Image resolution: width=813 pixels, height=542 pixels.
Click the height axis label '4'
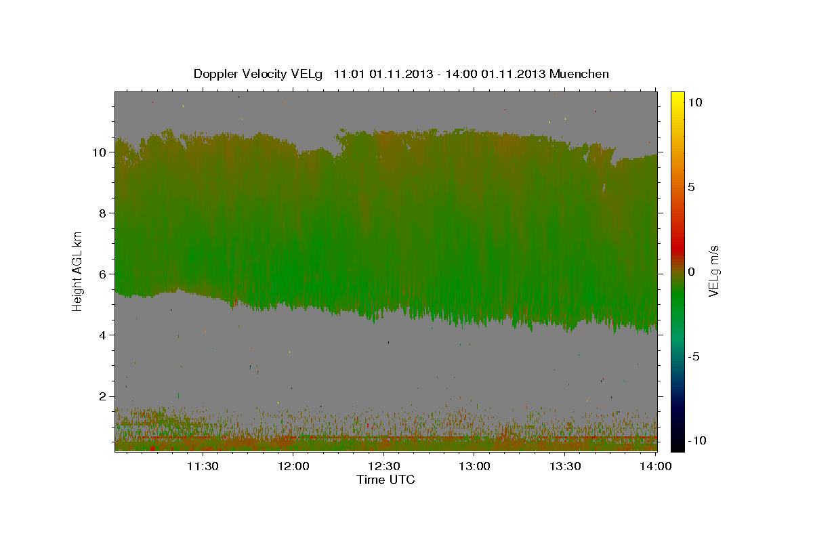102,335
